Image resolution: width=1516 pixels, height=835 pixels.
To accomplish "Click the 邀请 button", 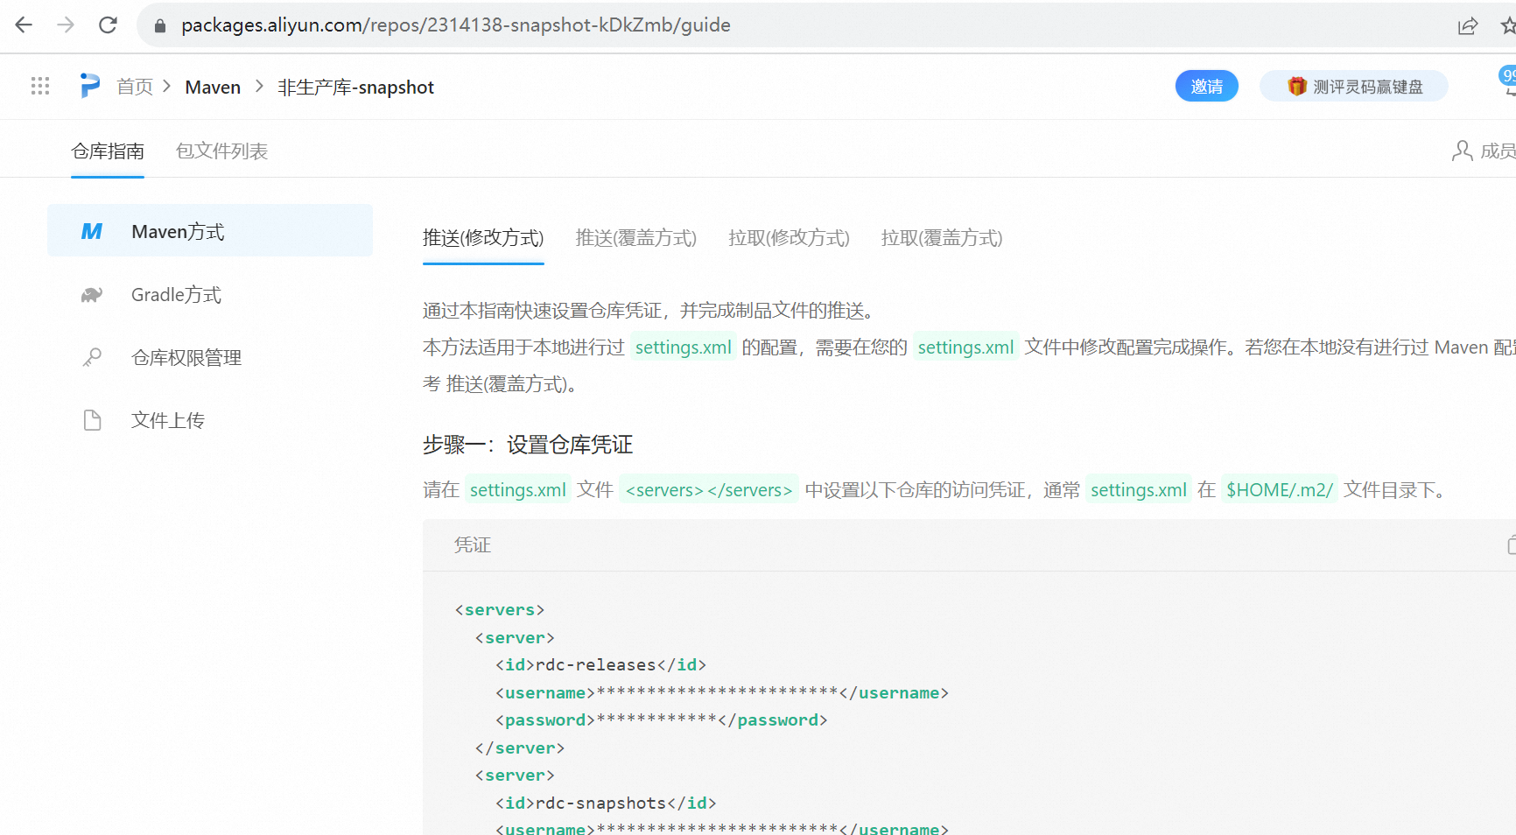I will pyautogui.click(x=1206, y=86).
